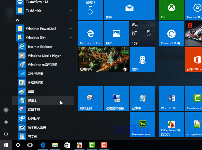Viewport: 202px width, 150px height.
Task: Collapse the Windows 附件 folder
Action: pos(71,38)
